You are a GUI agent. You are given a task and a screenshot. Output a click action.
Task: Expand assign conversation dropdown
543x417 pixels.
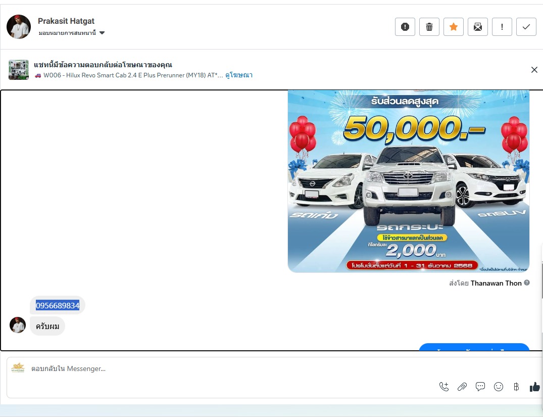tap(72, 33)
